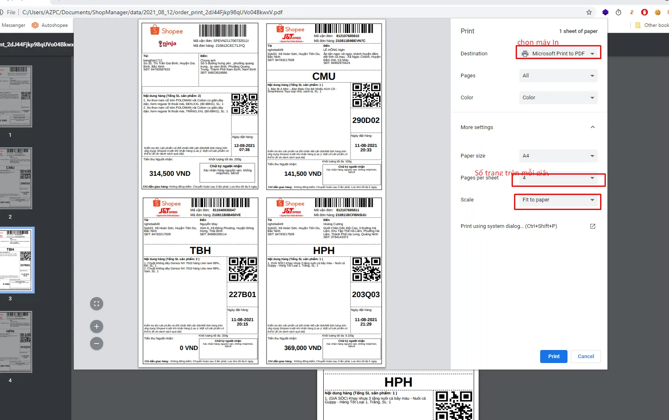
Task: Open the Other bookmarks folder
Action: tap(652, 25)
